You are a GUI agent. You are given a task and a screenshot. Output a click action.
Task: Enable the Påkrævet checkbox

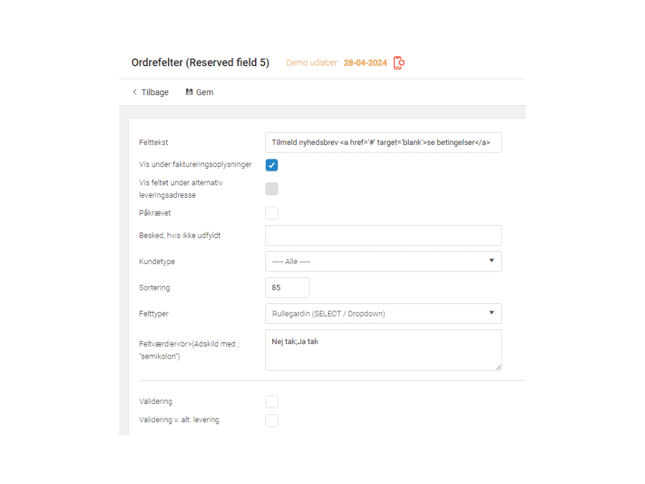click(x=271, y=213)
